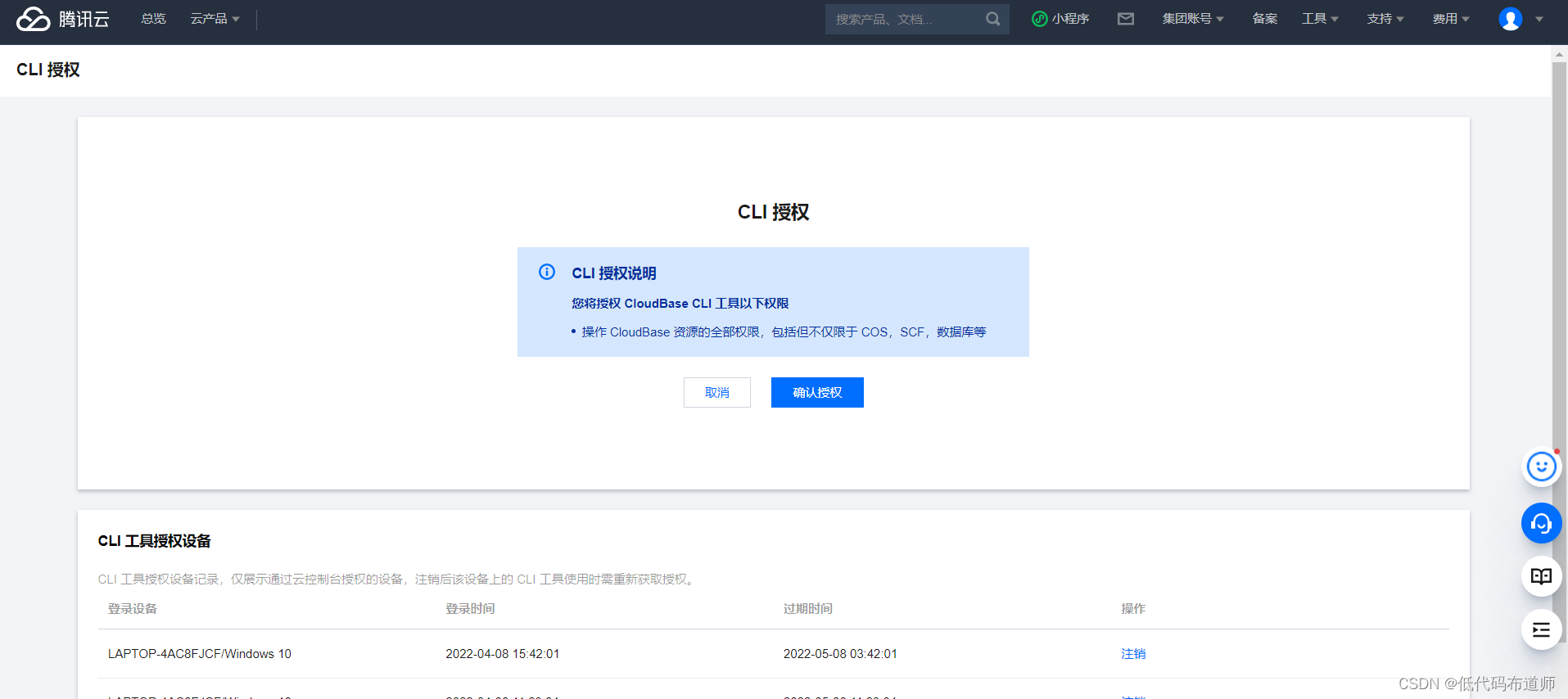
Task: Open the list menu floating icon
Action: (x=1541, y=629)
